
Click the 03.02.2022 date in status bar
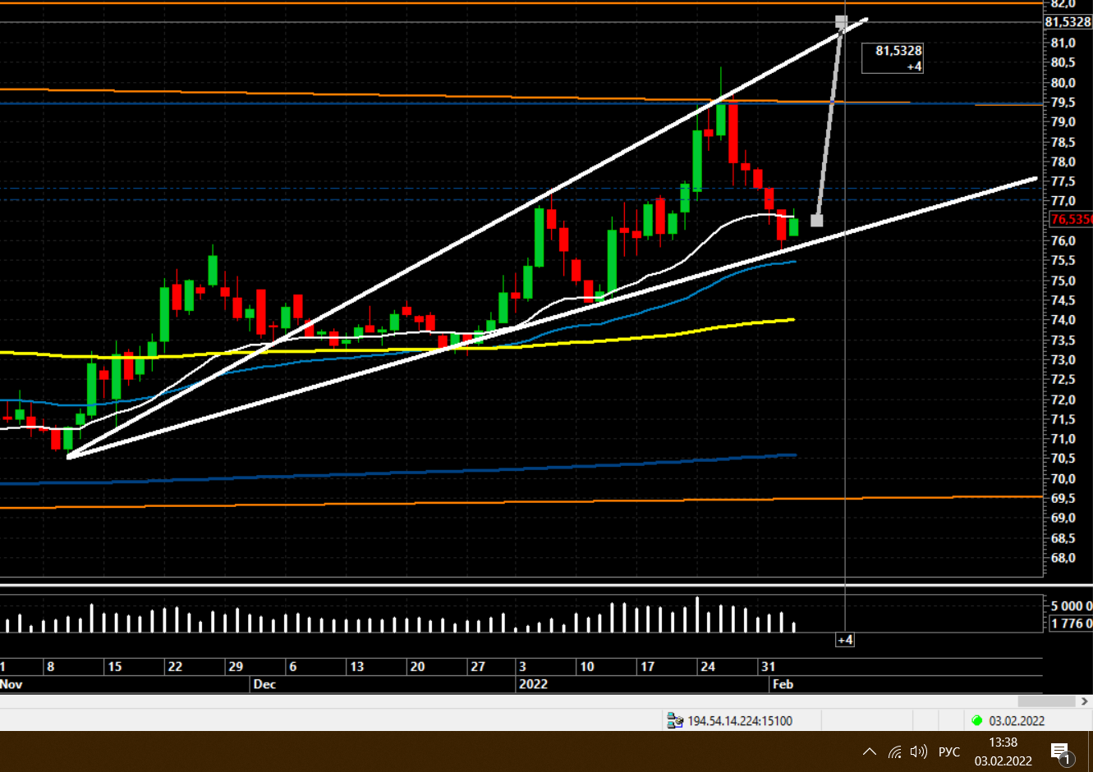(1017, 721)
